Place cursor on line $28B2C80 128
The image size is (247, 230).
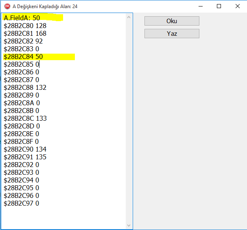click(25, 26)
